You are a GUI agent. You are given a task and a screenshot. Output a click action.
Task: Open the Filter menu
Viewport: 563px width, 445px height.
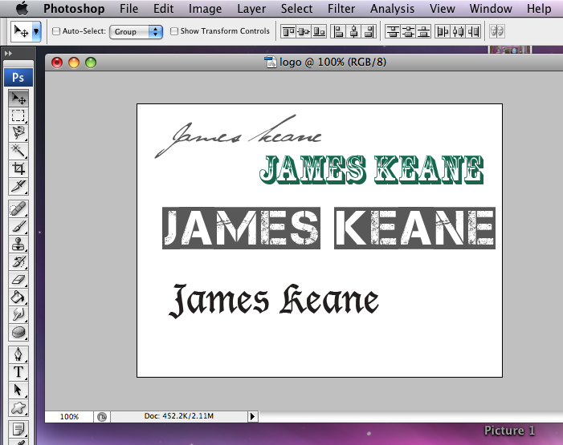[x=341, y=8]
